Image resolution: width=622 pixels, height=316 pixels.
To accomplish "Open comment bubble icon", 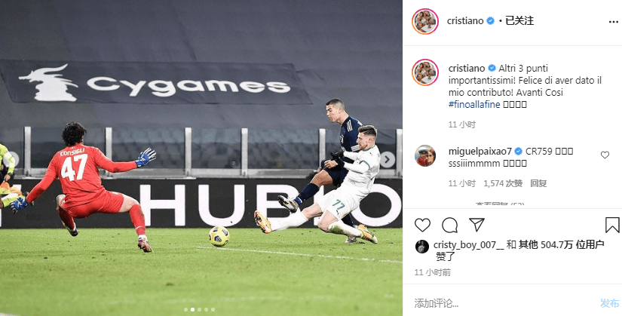I will click(449, 225).
